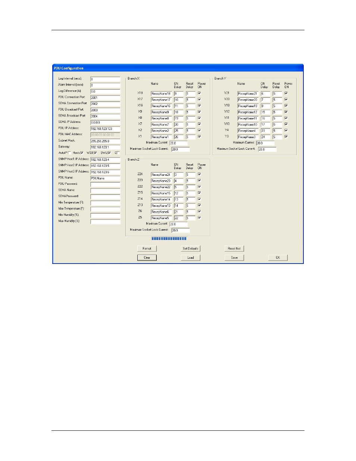Edit the Reset Delay for Z22
Viewport: 356px width, 461px height.
[191, 187]
